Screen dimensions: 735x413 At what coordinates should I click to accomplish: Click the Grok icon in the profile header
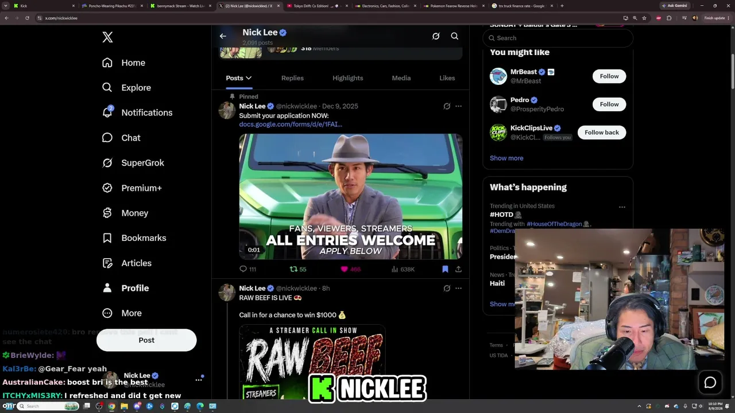coord(436,36)
